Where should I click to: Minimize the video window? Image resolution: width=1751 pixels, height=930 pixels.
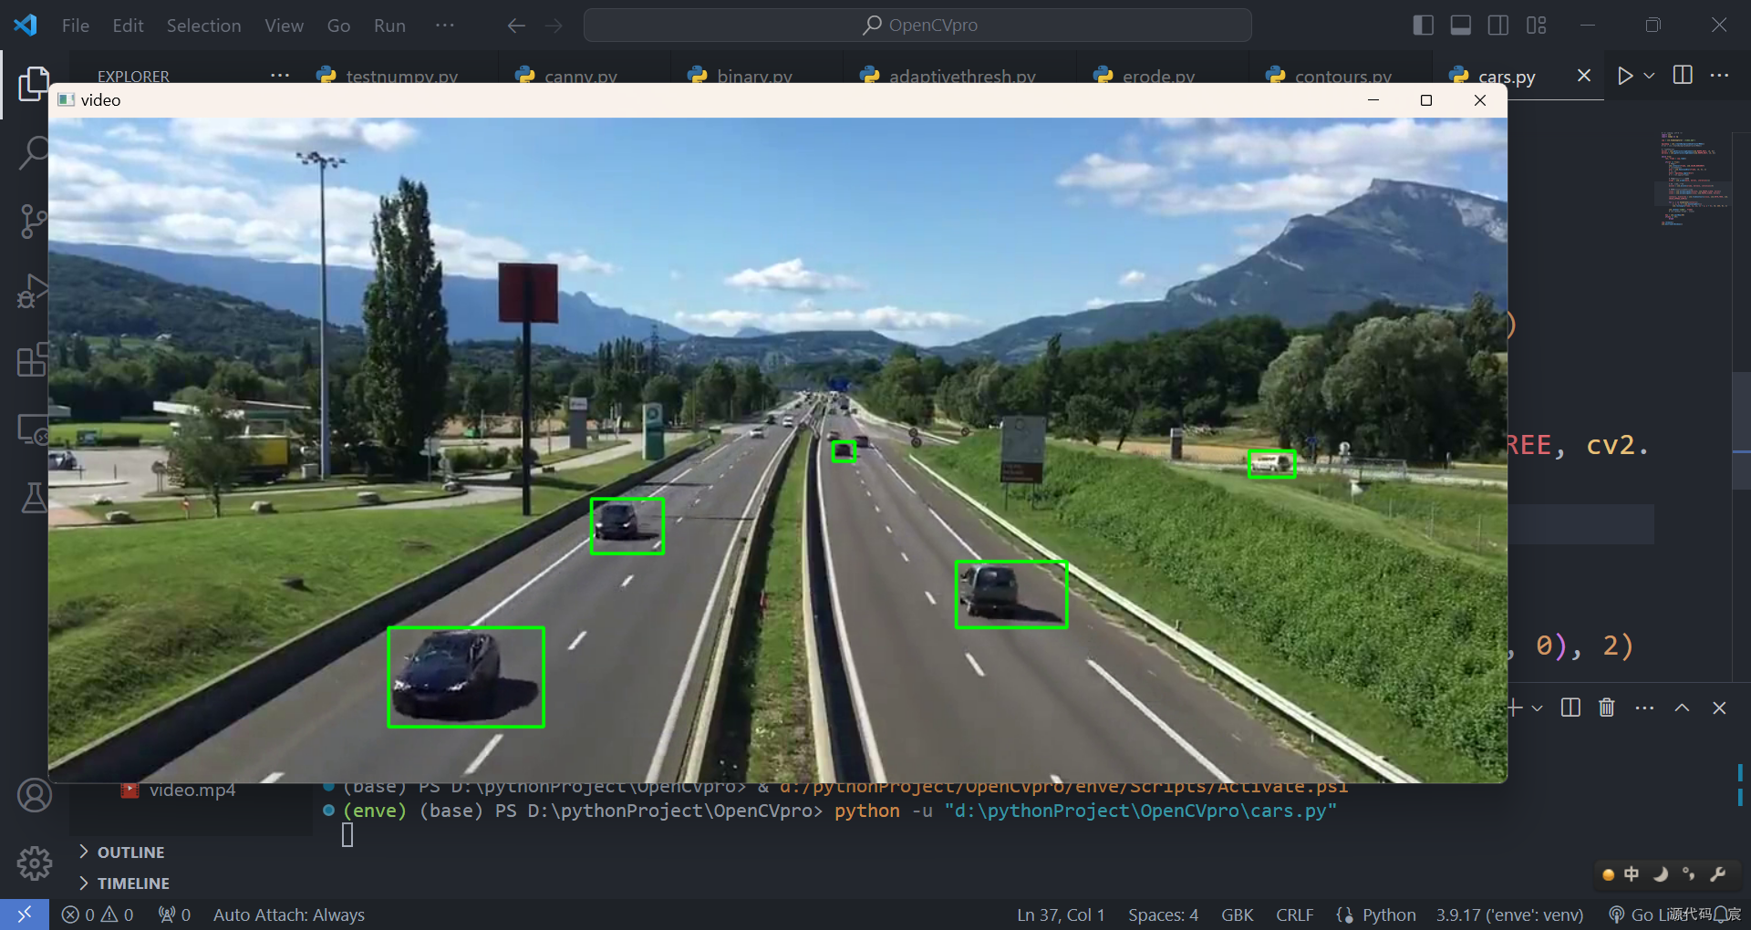click(1373, 100)
